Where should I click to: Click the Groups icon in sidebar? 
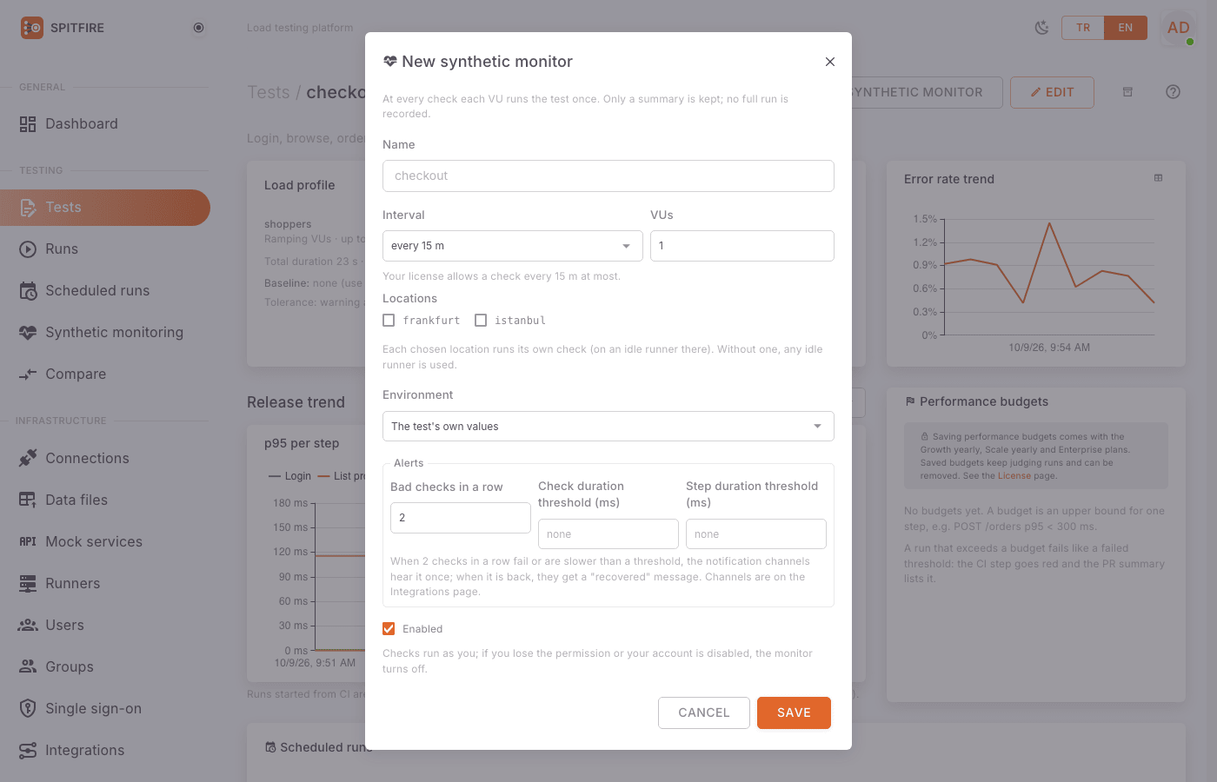click(28, 666)
